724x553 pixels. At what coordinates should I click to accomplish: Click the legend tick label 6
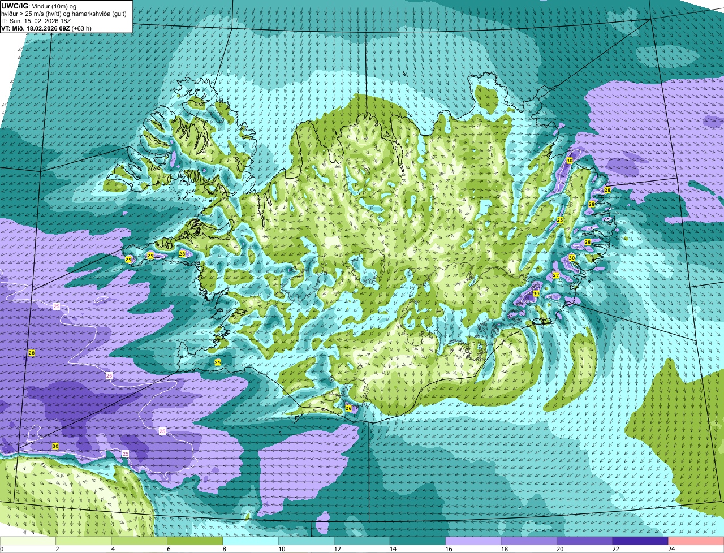point(169,549)
